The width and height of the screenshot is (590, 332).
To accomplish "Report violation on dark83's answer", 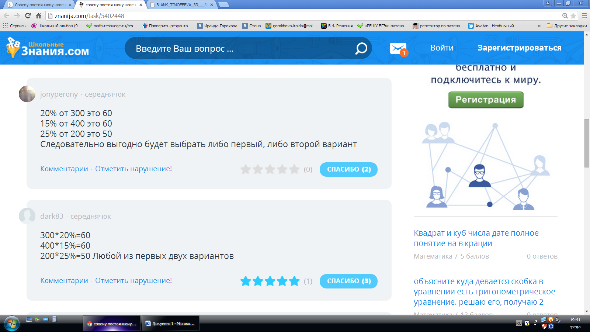I will (x=133, y=280).
